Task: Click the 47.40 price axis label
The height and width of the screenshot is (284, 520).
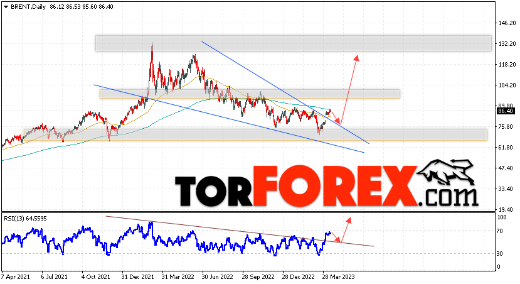Action: point(506,168)
